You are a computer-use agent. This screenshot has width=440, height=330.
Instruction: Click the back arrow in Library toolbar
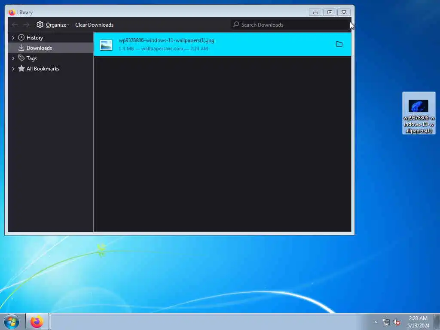tap(15, 25)
